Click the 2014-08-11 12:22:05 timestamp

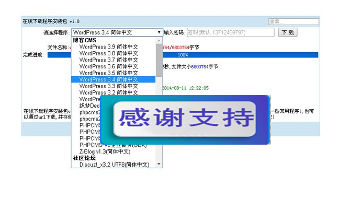pos(185,88)
